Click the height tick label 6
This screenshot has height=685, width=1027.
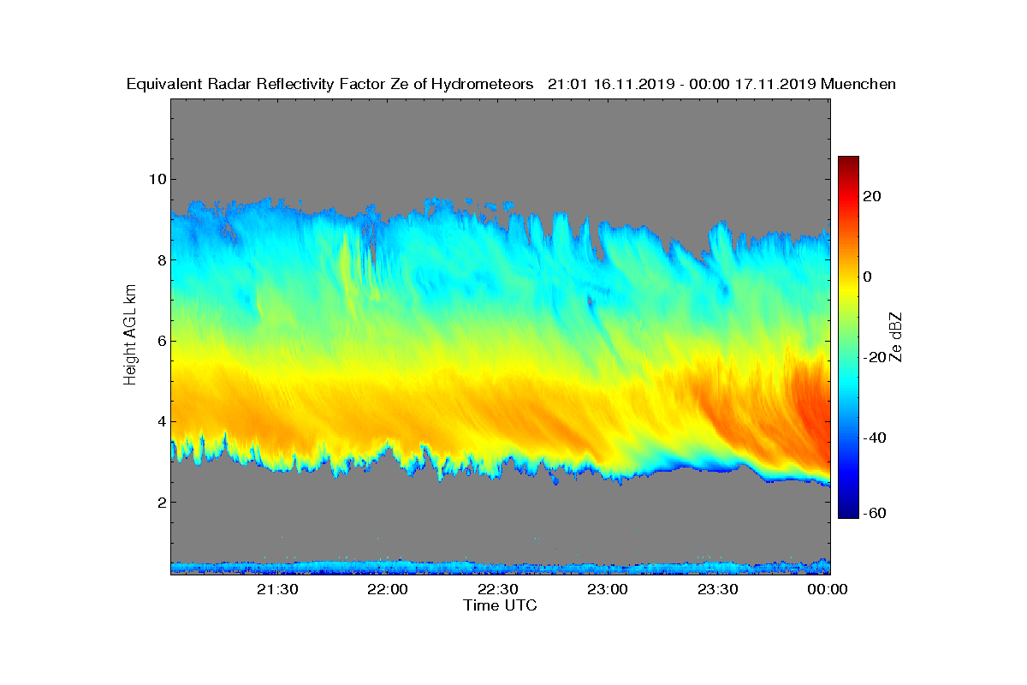pyautogui.click(x=160, y=341)
